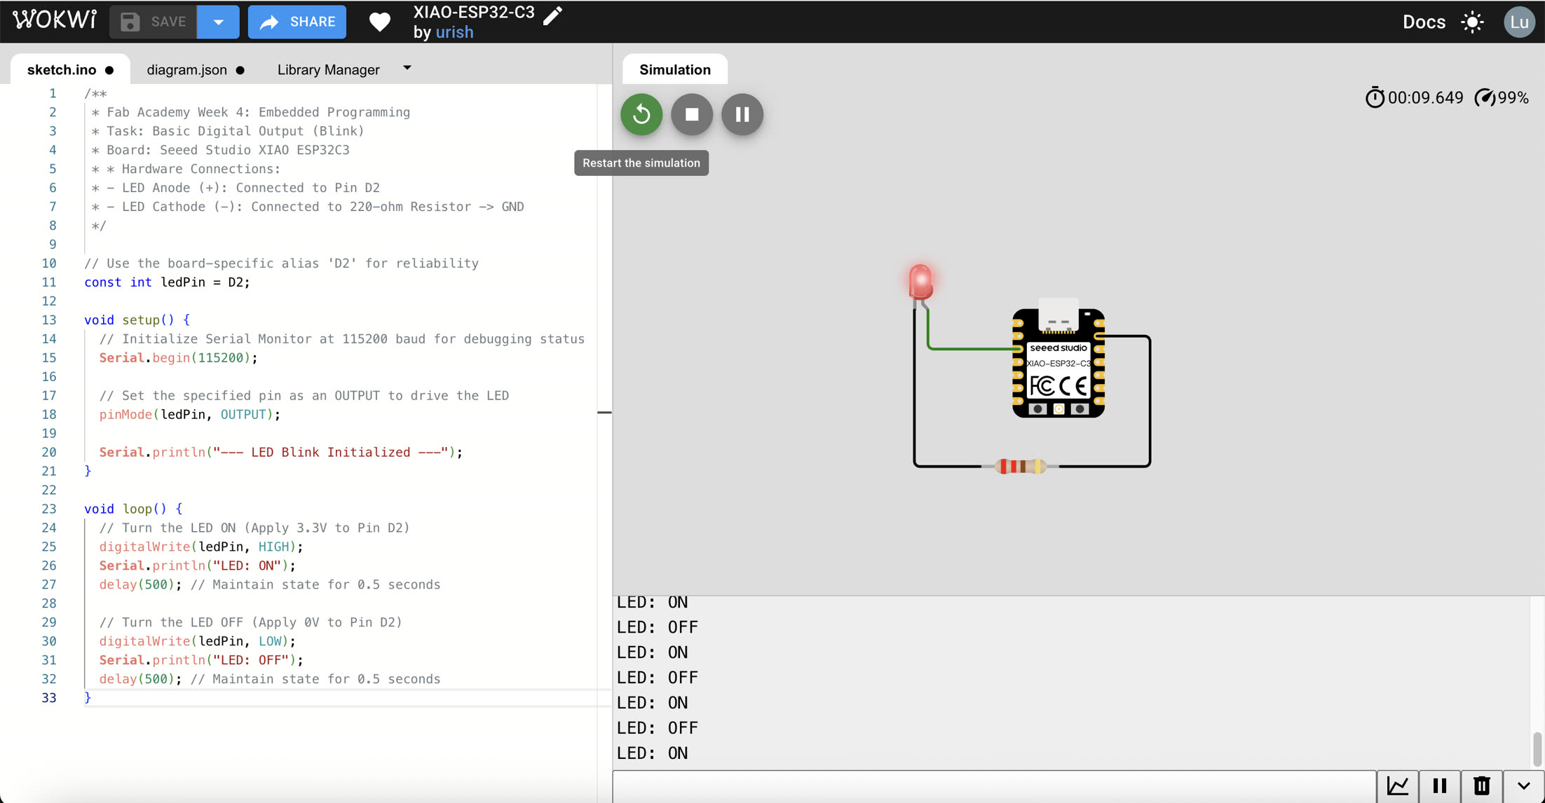The image size is (1545, 803).
Task: Open the Save options dropdown arrow
Action: (218, 22)
